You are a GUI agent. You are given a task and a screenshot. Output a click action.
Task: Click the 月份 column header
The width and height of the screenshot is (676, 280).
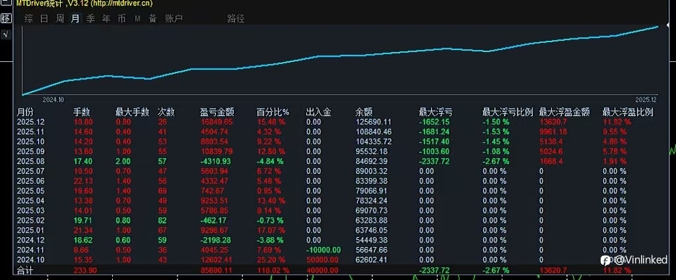pos(24,112)
